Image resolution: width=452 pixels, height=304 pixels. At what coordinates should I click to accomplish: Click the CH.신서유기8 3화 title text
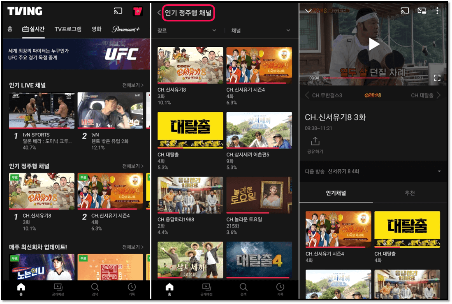[x=335, y=117]
